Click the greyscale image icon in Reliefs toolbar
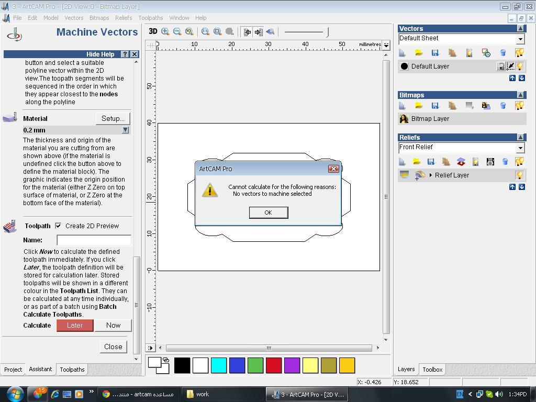The image size is (536, 402). (490, 161)
